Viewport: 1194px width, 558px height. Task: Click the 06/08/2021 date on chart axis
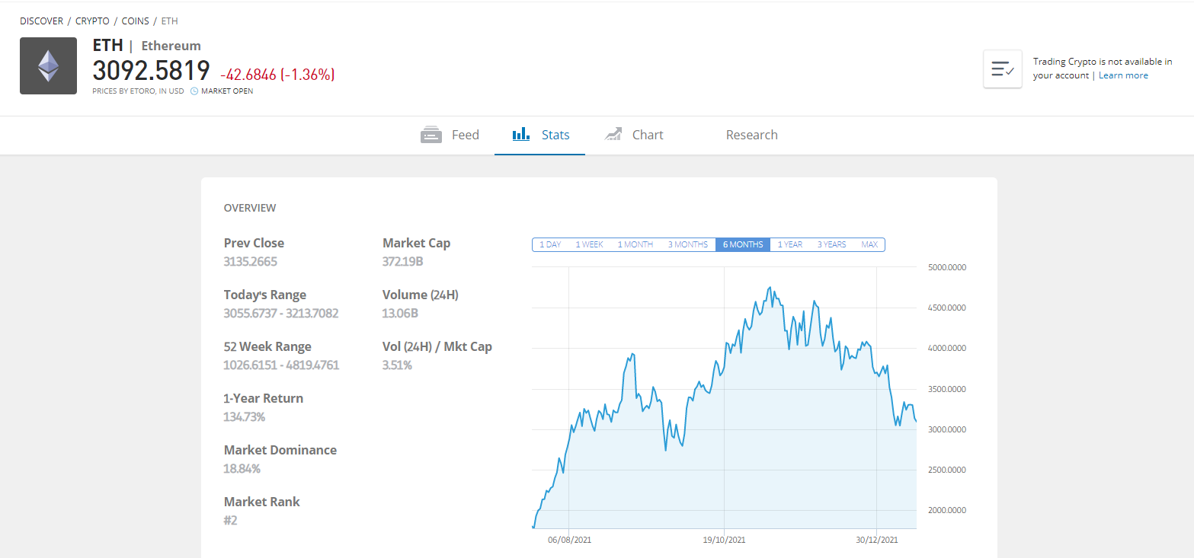pos(569,540)
